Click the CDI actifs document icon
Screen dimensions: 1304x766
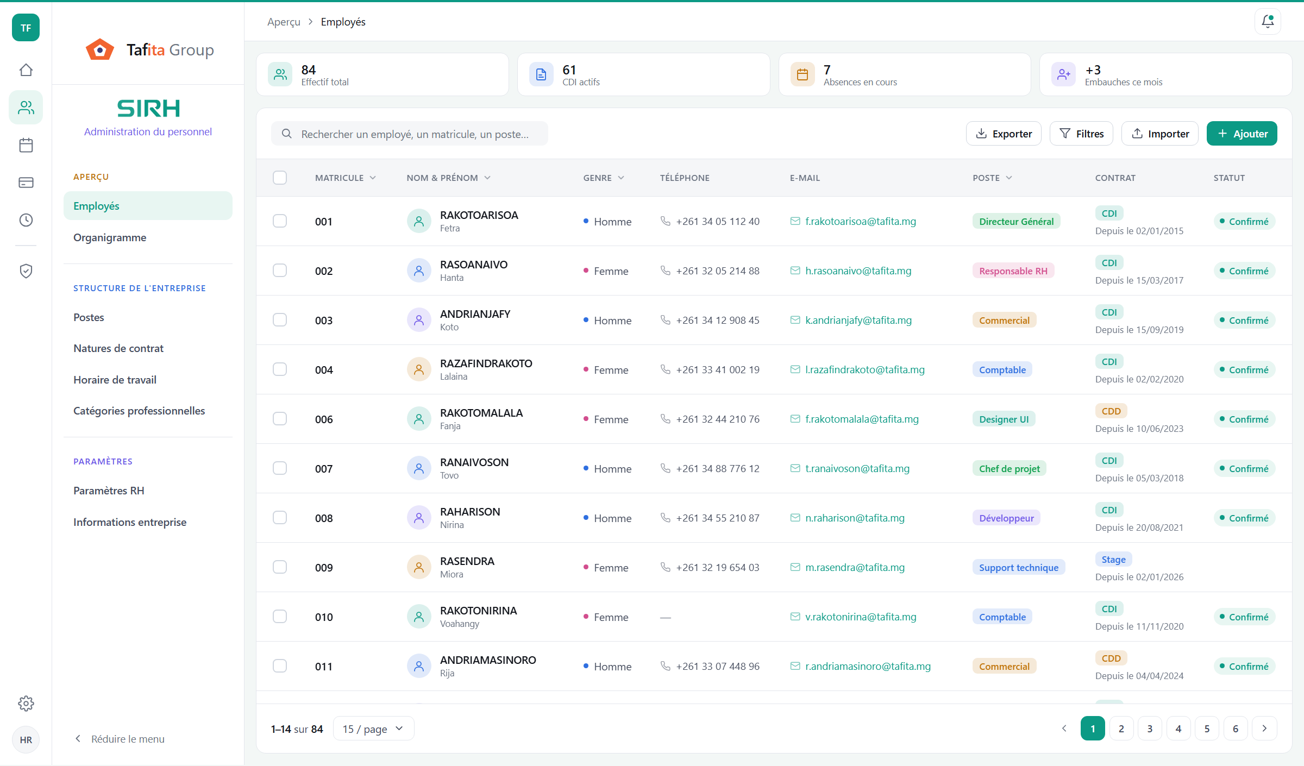click(x=541, y=74)
